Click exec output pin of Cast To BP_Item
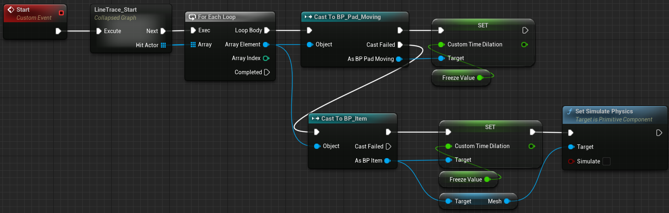The width and height of the screenshot is (669, 213). click(x=388, y=132)
